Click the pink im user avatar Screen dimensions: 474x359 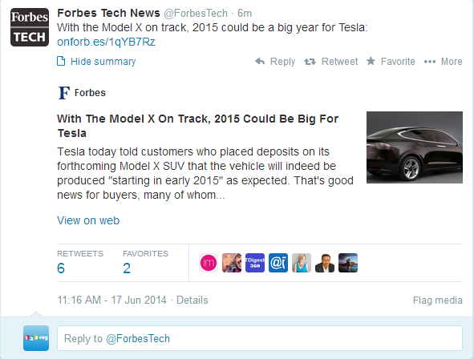[209, 263]
